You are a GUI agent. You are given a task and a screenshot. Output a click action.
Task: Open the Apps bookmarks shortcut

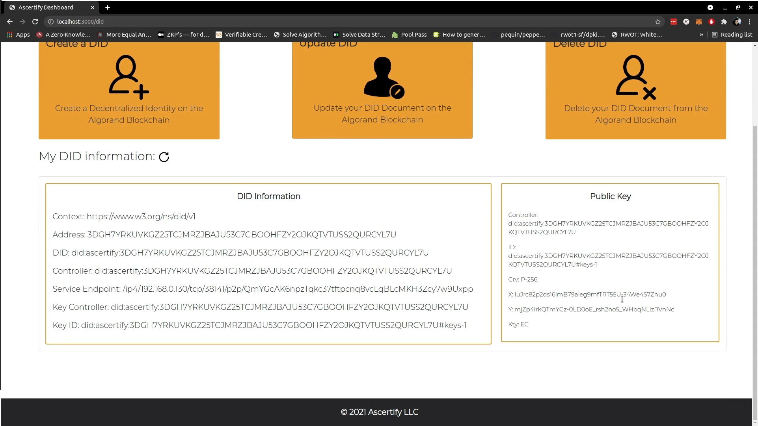click(x=18, y=35)
